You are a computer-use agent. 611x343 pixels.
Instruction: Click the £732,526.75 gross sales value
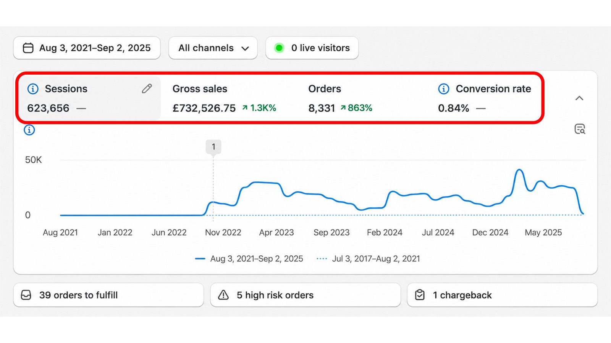click(204, 108)
